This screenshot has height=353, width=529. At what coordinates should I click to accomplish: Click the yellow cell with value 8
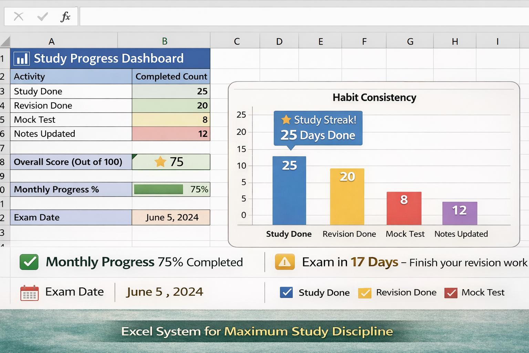[x=171, y=120]
